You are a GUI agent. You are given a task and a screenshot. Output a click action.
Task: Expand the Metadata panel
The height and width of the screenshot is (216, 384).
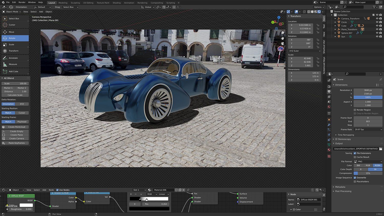[340, 187]
